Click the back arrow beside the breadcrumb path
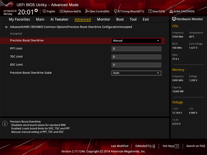This screenshot has width=207, height=155. (x=6, y=27)
